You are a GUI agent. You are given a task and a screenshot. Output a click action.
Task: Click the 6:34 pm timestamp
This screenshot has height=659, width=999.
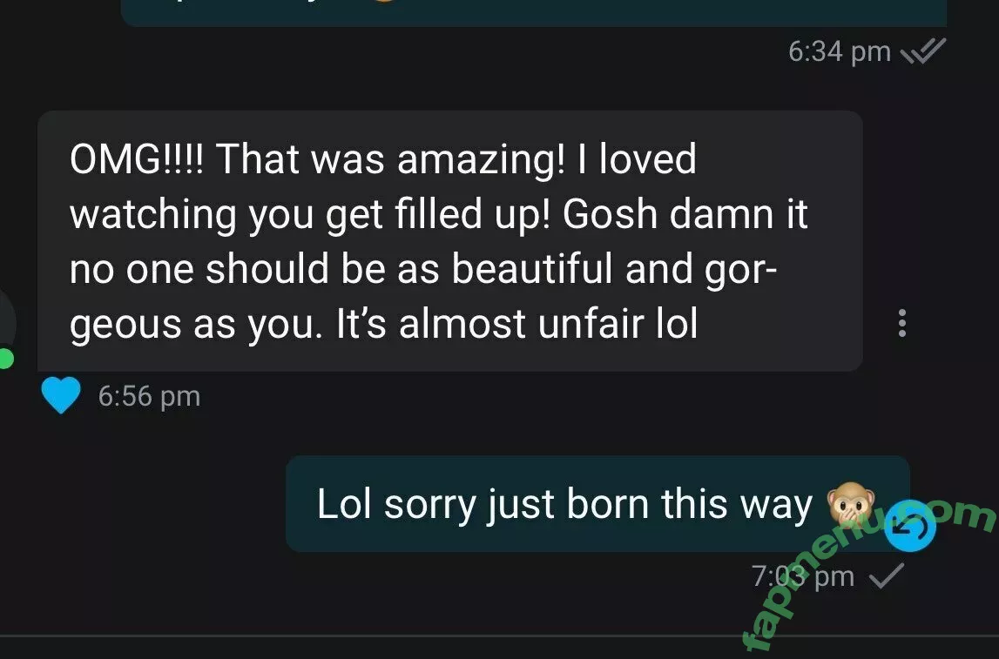click(839, 51)
